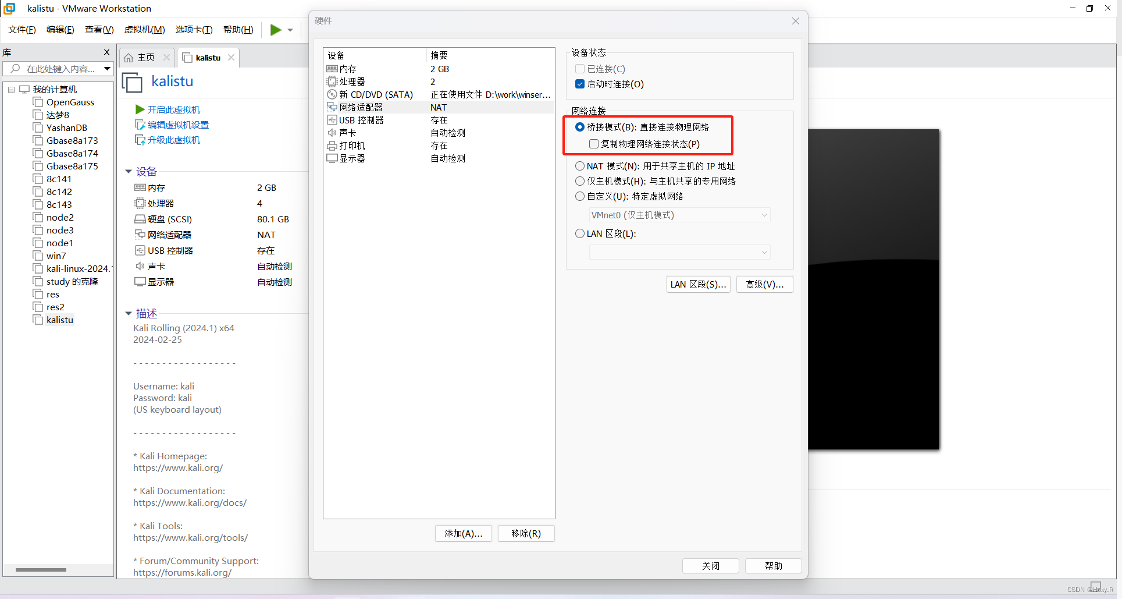Open the 帮助(H) menu
Screen dimensions: 1122x599
click(x=238, y=30)
